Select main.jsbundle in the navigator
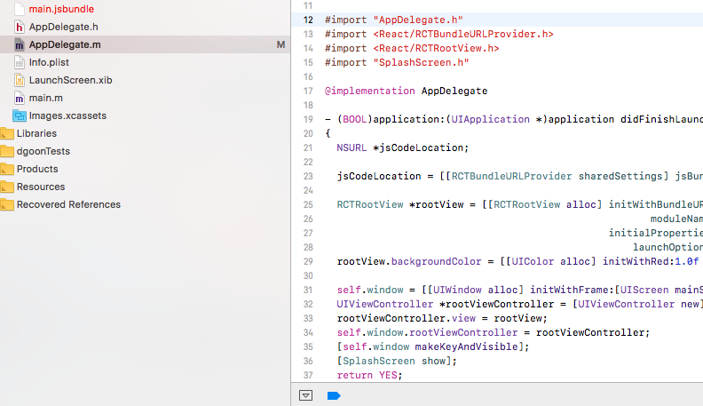Screen dimensions: 703x406 coord(61,9)
